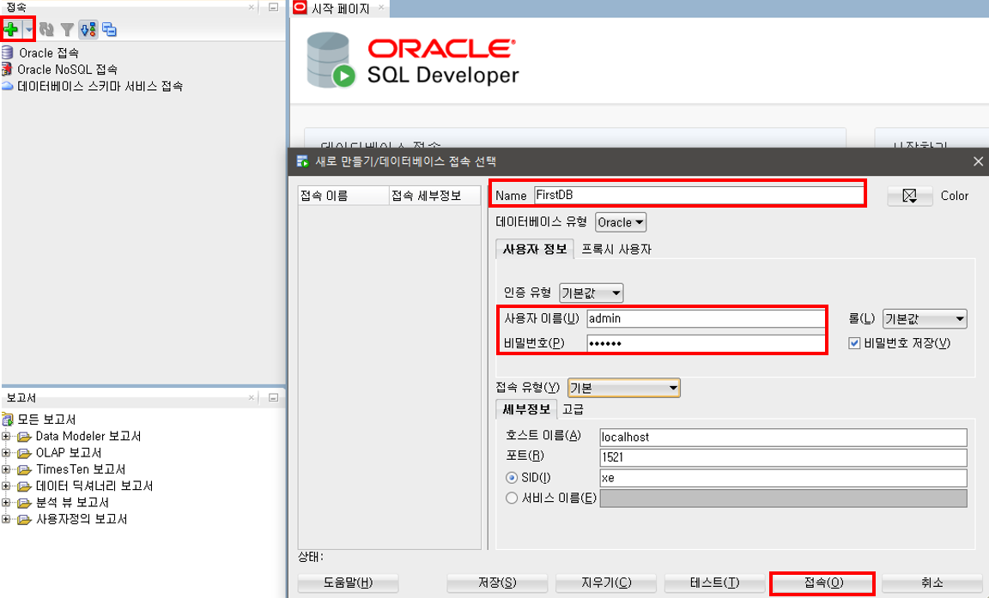This screenshot has width=989, height=598.
Task: Close the 시작 페이지 tab
Action: pyautogui.click(x=381, y=8)
